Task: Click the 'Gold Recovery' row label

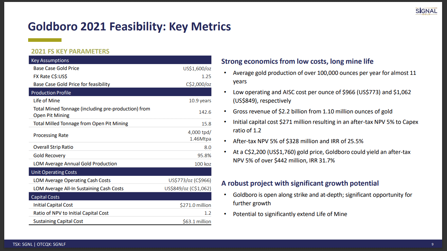Action: click(x=49, y=156)
